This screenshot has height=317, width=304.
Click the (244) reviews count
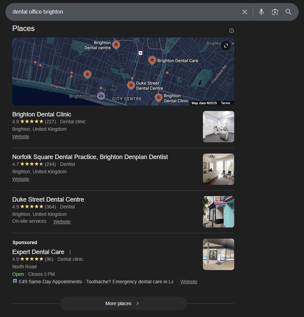coord(50,164)
